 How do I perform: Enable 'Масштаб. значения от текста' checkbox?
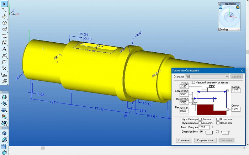click(x=194, y=82)
